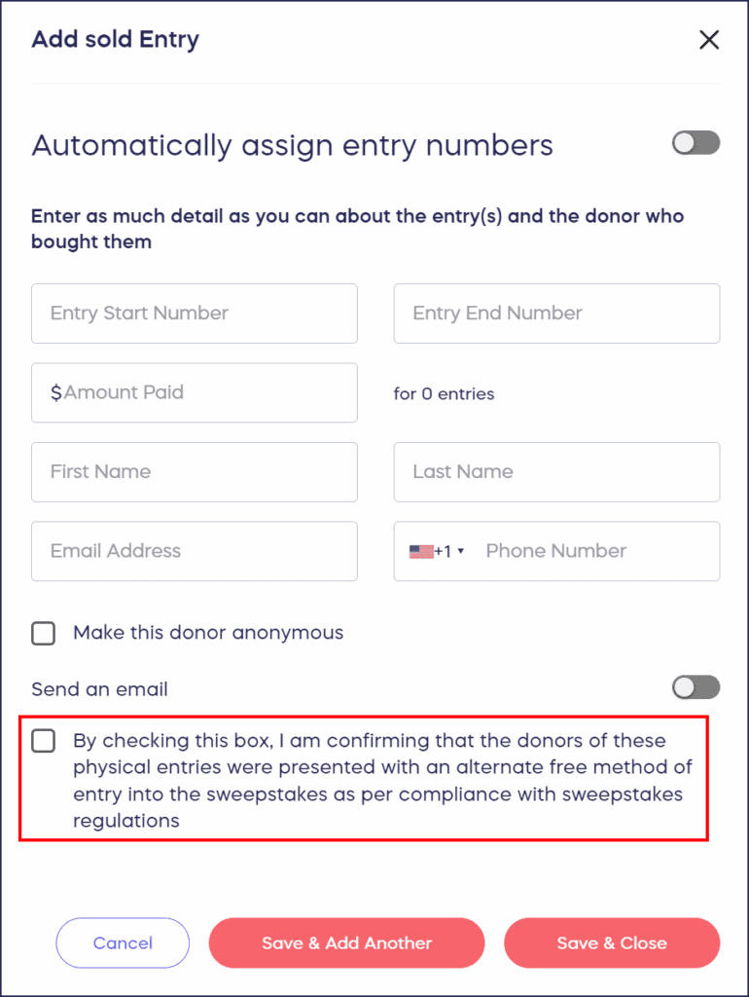Click the First Name field
The width and height of the screenshot is (749, 997).
coord(195,472)
